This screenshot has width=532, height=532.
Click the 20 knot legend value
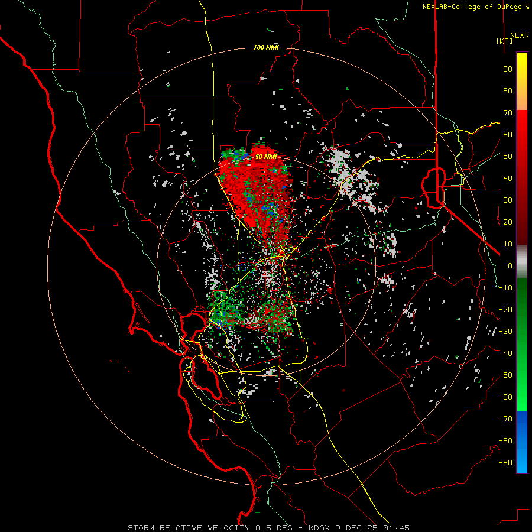(x=508, y=222)
